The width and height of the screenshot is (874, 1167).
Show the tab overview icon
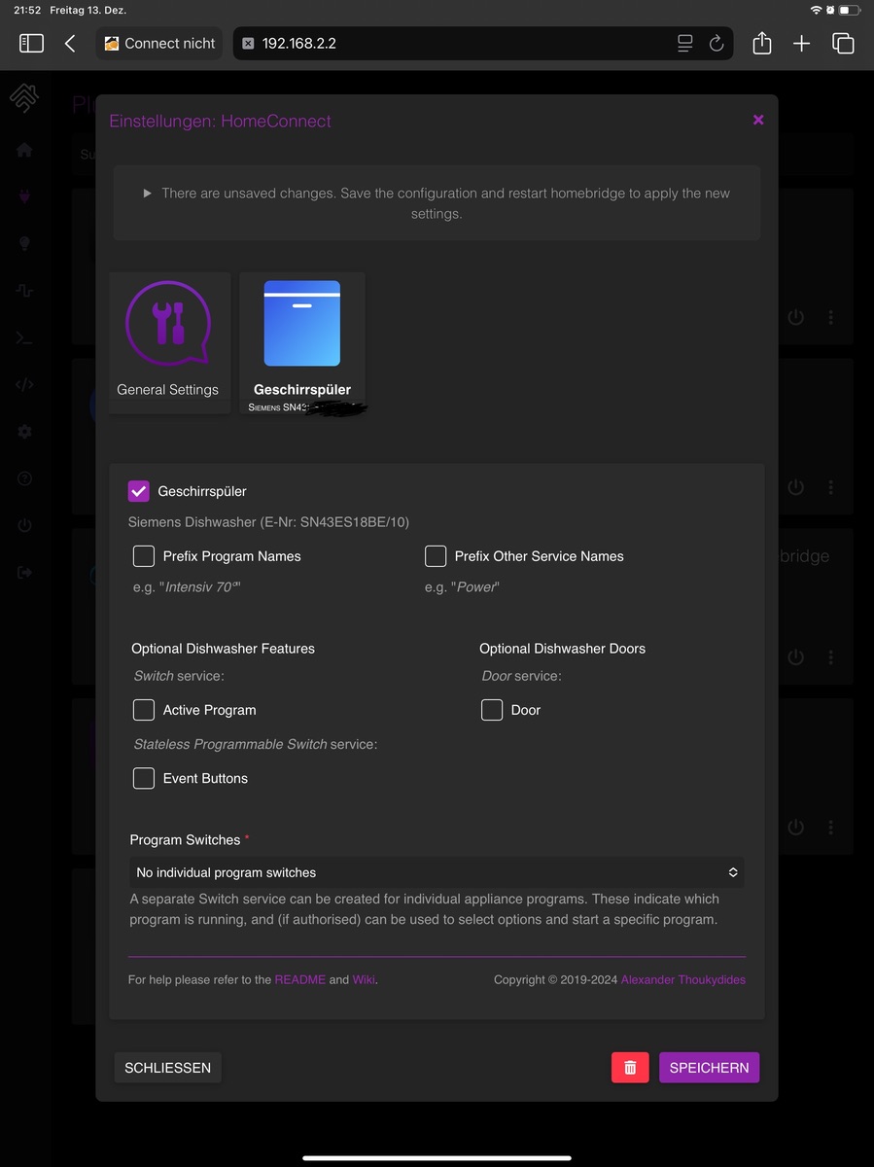(x=843, y=44)
